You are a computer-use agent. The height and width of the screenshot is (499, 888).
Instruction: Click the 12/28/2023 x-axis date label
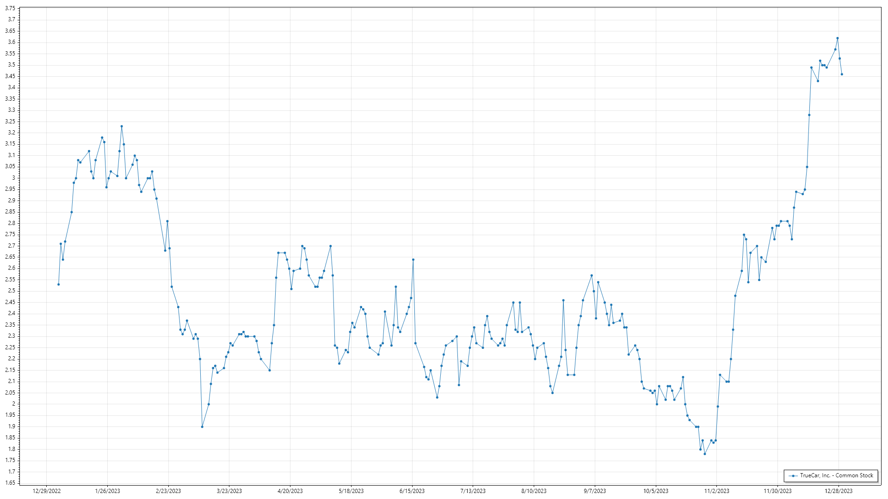tap(839, 491)
